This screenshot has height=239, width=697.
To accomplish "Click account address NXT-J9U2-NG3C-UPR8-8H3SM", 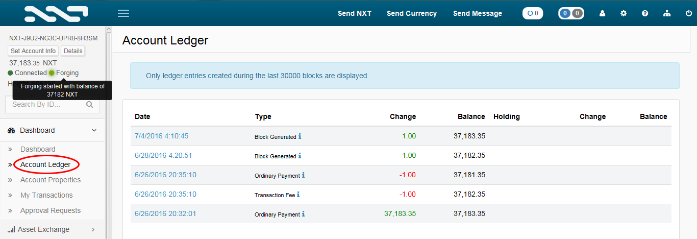I will coord(54,38).
